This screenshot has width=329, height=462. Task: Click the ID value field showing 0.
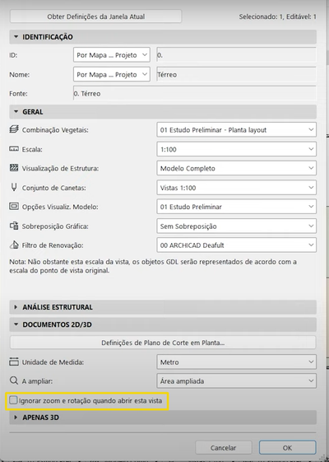pos(236,55)
